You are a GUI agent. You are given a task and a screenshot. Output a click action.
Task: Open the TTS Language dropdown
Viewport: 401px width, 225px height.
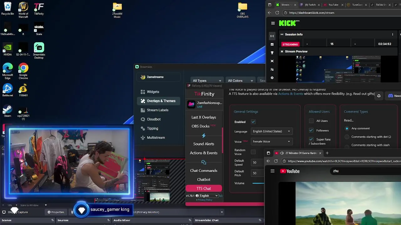(272, 131)
